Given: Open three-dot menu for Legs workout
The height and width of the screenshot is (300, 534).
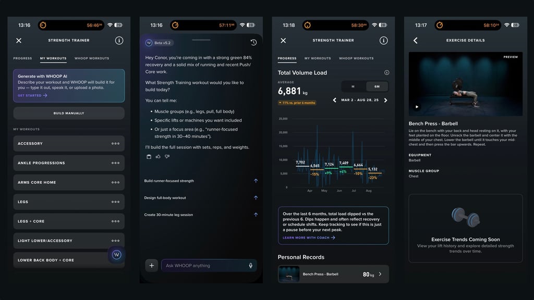Looking at the screenshot, I should pos(115,202).
